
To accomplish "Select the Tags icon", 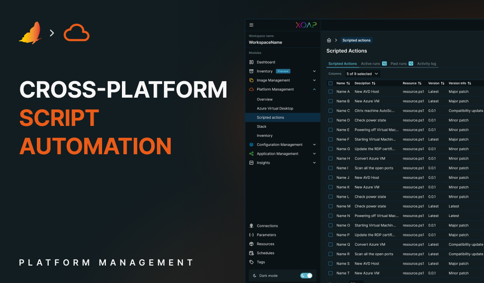I will point(251,262).
